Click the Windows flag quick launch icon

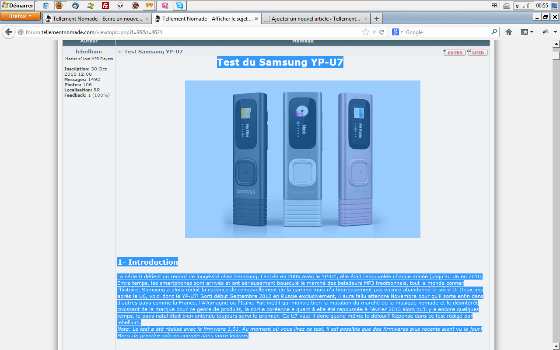pyautogui.click(x=91, y=6)
